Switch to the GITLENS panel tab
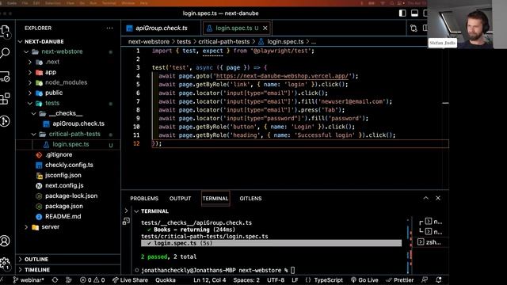The width and height of the screenshot is (507, 285). tap(250, 199)
